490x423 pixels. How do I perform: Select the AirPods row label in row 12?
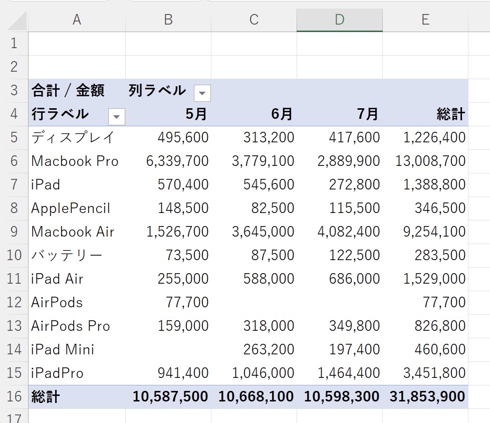point(77,303)
